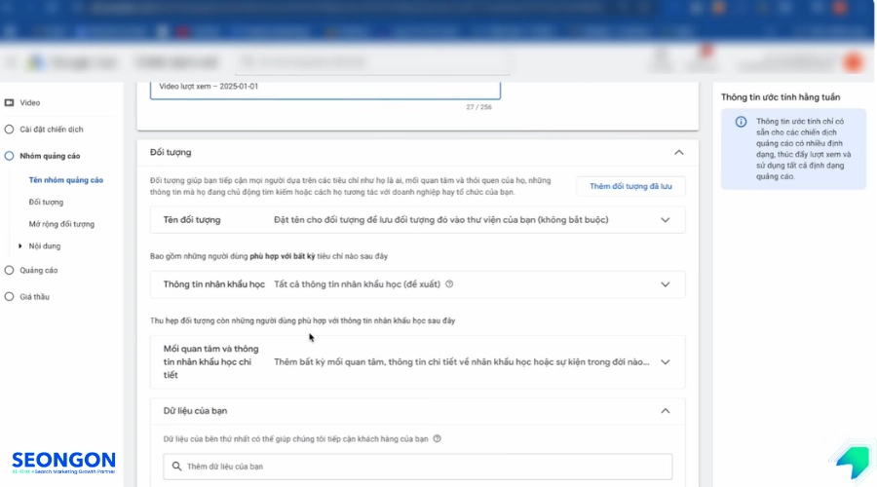877x487 pixels.
Task: Open the Video section in sidebar
Action: tap(22, 103)
